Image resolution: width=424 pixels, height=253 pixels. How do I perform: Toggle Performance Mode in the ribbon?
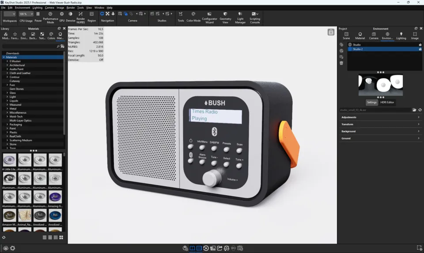click(x=50, y=17)
